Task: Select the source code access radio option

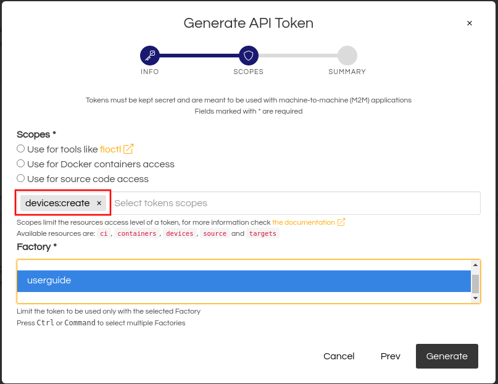Action: click(x=21, y=178)
